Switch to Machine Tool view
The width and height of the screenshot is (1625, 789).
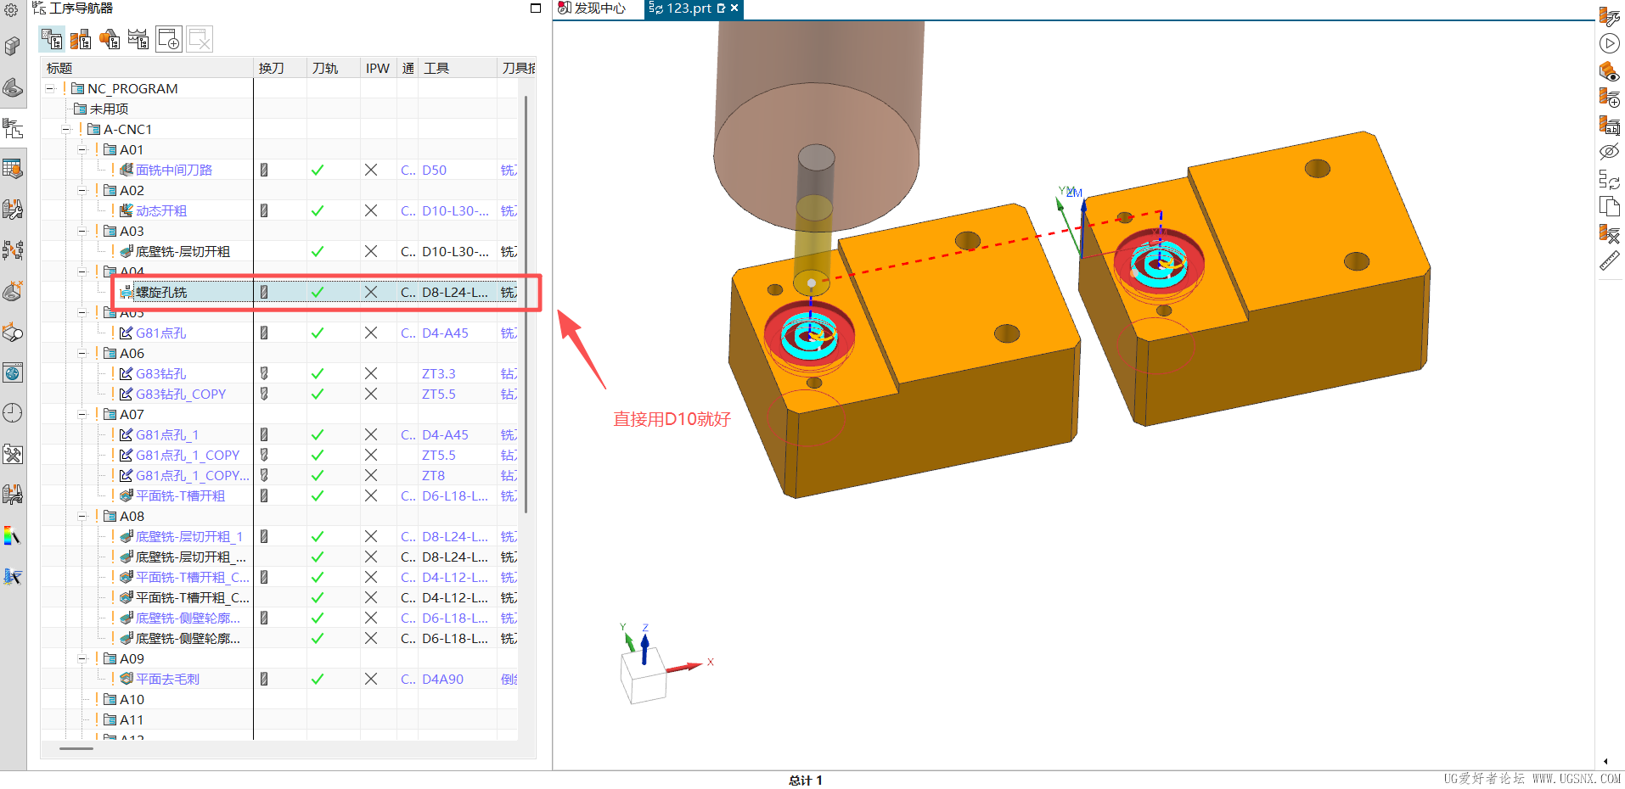[81, 39]
